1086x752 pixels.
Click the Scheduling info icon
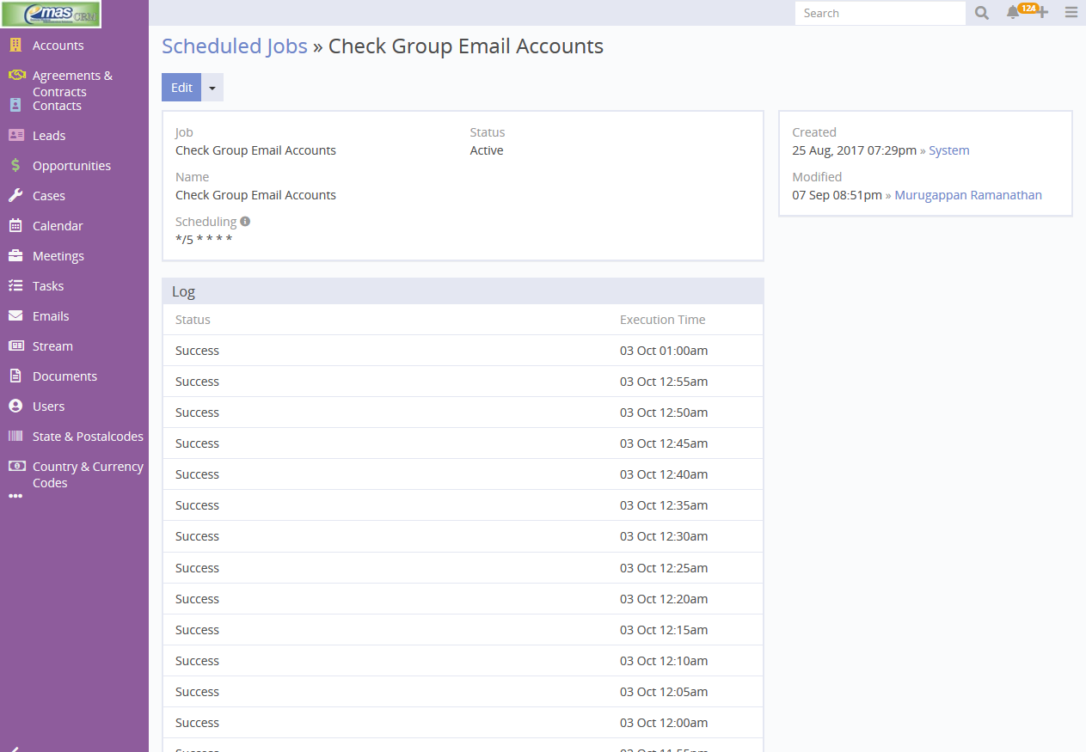[245, 221]
